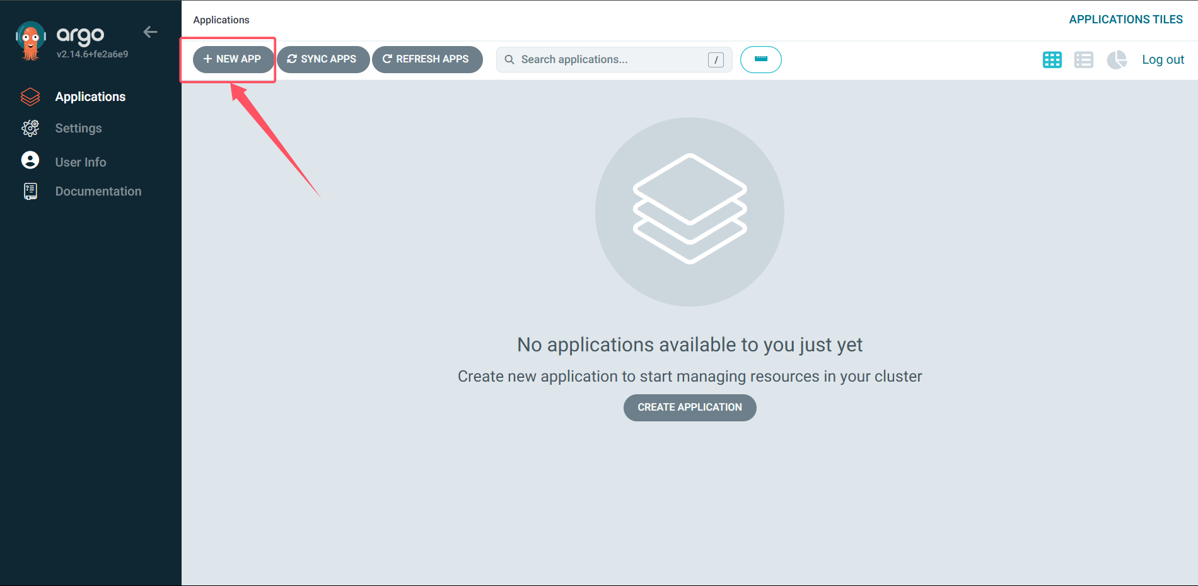Click the search magnifier icon
The width and height of the screenshot is (1198, 586).
(x=509, y=59)
